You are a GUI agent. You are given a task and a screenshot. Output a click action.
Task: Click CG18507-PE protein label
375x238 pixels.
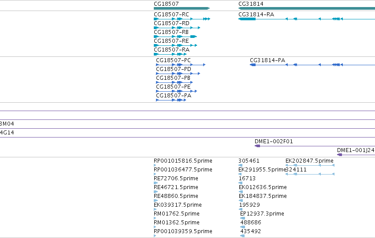(x=173, y=87)
